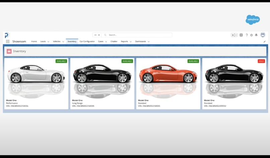Open the Leads tab
This screenshot has height=158, width=270.
click(x=43, y=42)
